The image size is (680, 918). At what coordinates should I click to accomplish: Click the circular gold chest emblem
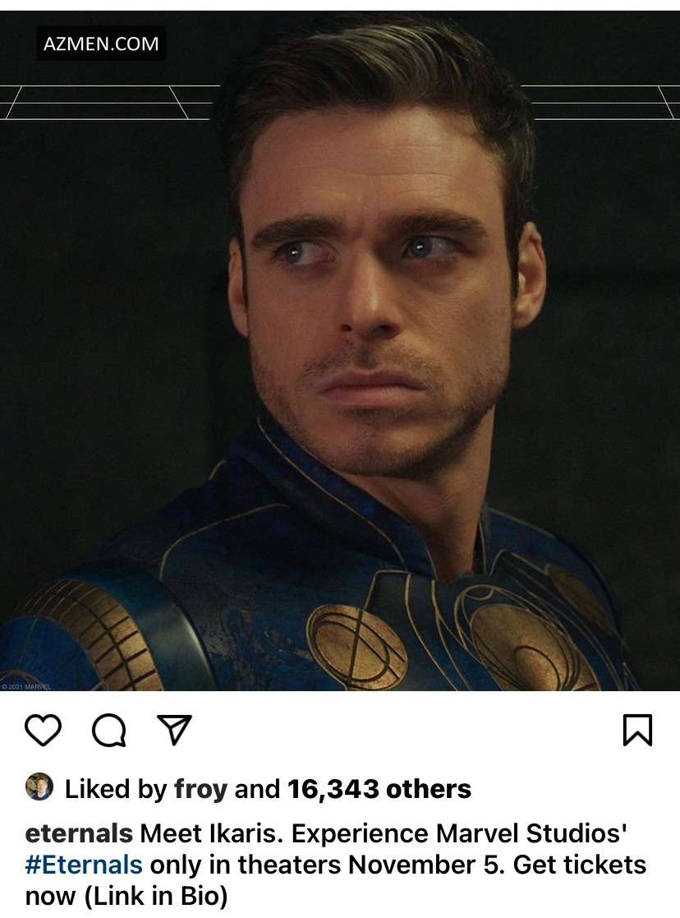pos(356,646)
